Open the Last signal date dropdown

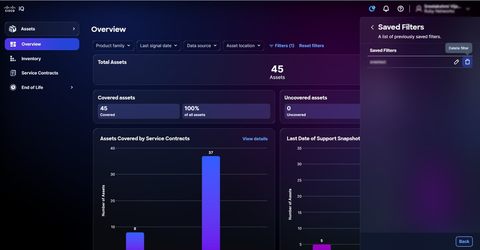point(159,46)
